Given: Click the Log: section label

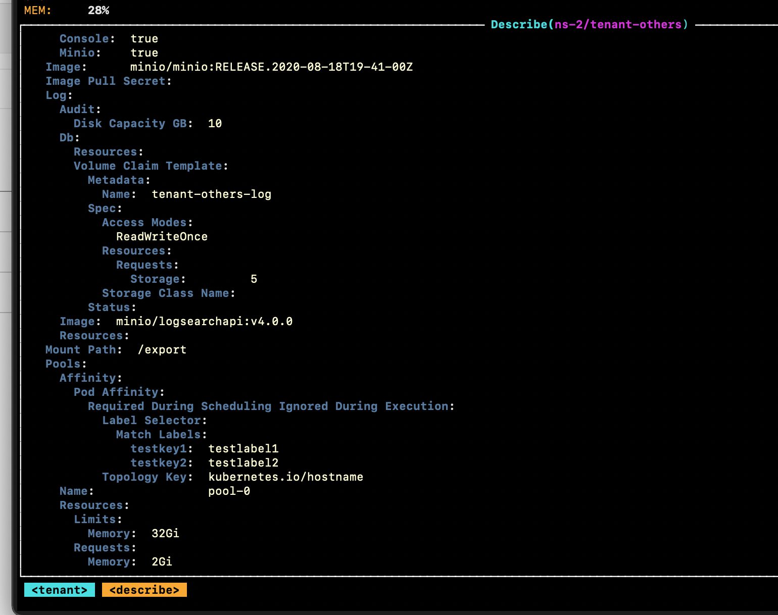Looking at the screenshot, I should pyautogui.click(x=59, y=95).
